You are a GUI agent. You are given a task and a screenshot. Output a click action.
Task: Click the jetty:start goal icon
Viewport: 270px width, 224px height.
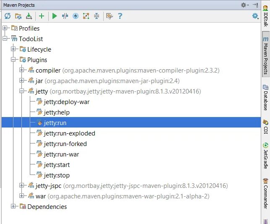click(39, 164)
